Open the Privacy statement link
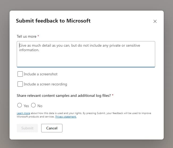This screenshot has height=148, width=173. pyautogui.click(x=66, y=117)
